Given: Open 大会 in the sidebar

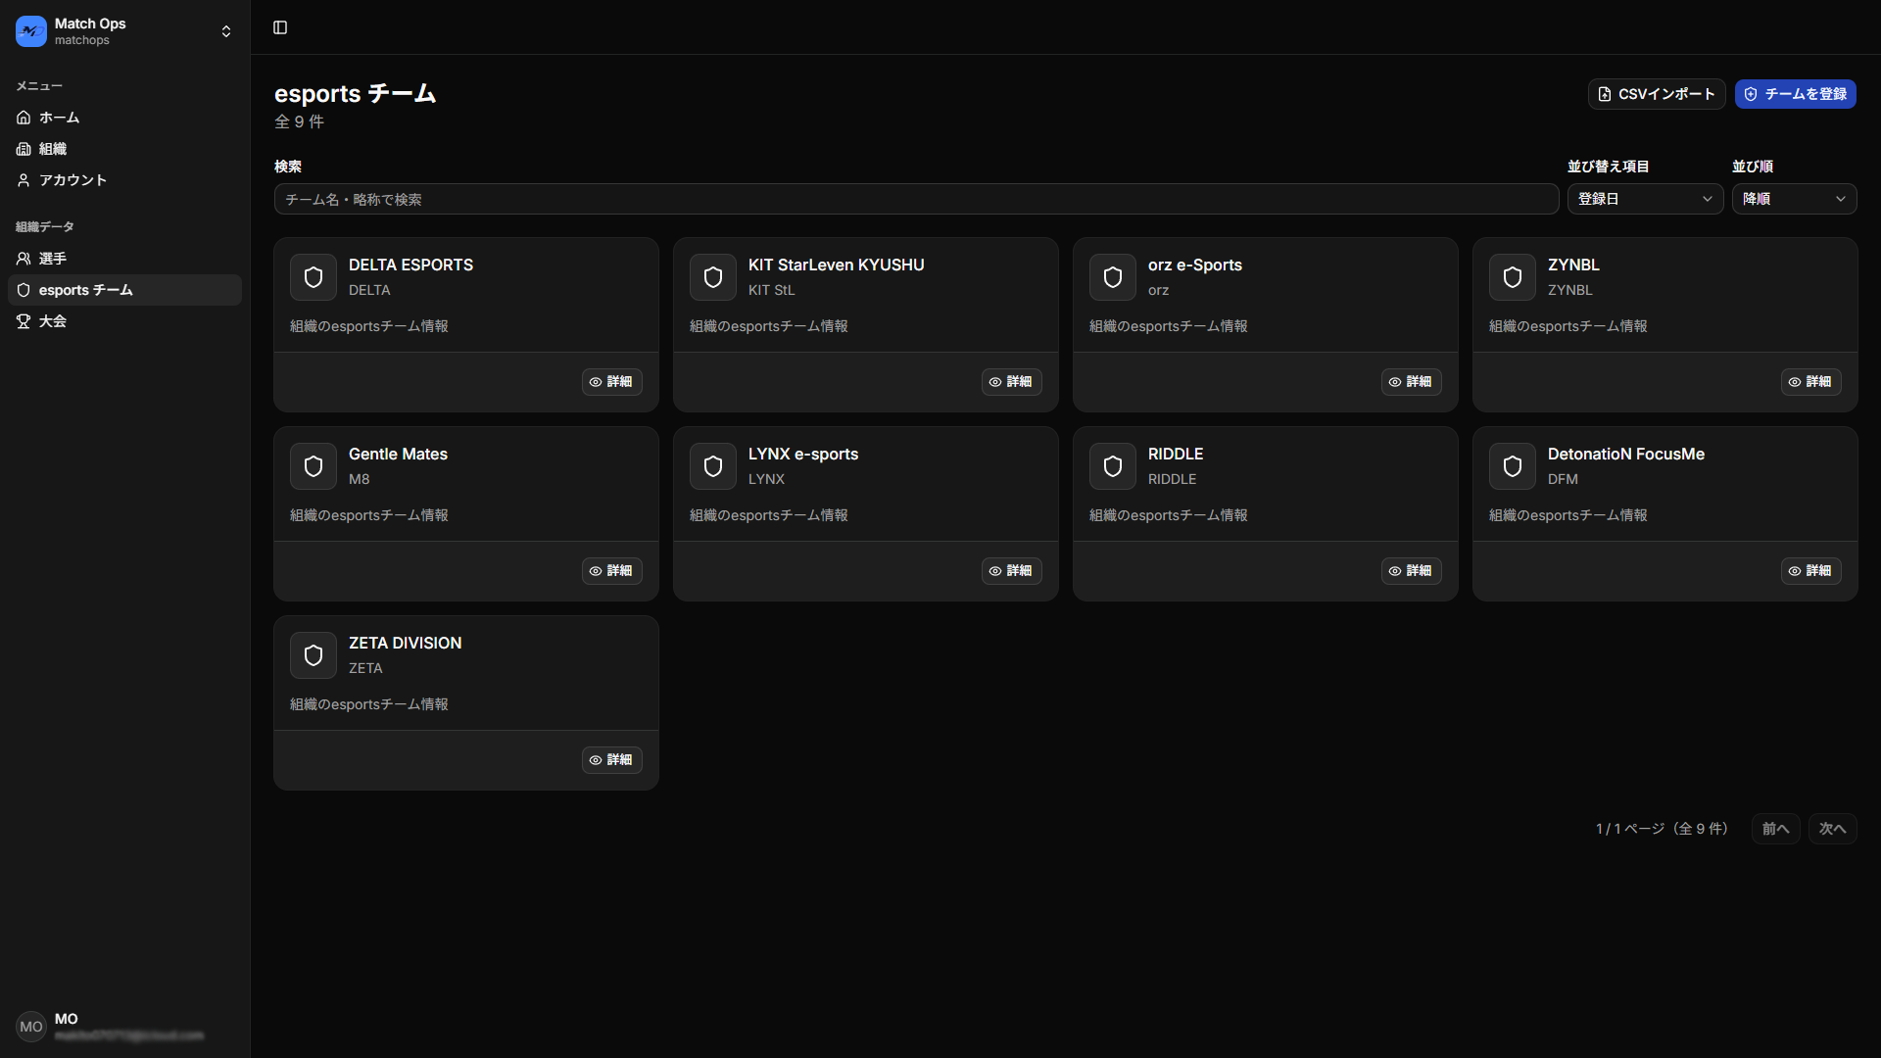Looking at the screenshot, I should click(x=124, y=321).
